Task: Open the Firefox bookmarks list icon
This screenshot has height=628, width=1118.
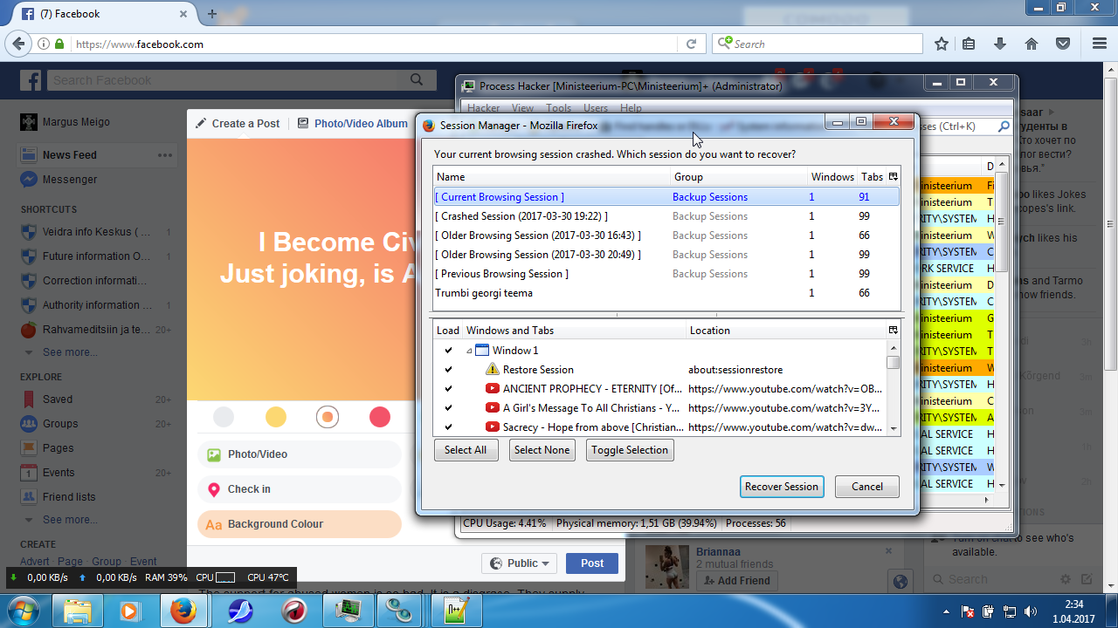Action: pos(970,44)
